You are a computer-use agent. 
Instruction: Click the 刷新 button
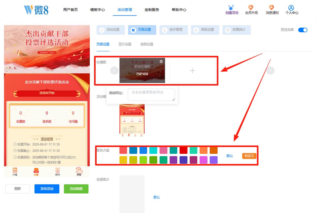(x=18, y=189)
